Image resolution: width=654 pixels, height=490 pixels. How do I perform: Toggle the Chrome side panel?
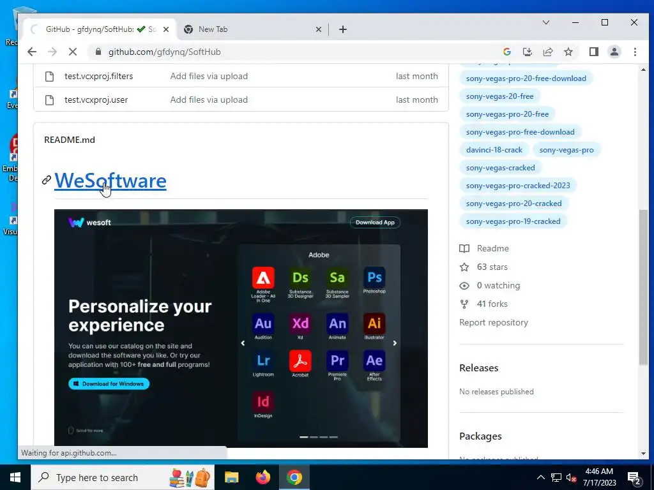594,52
